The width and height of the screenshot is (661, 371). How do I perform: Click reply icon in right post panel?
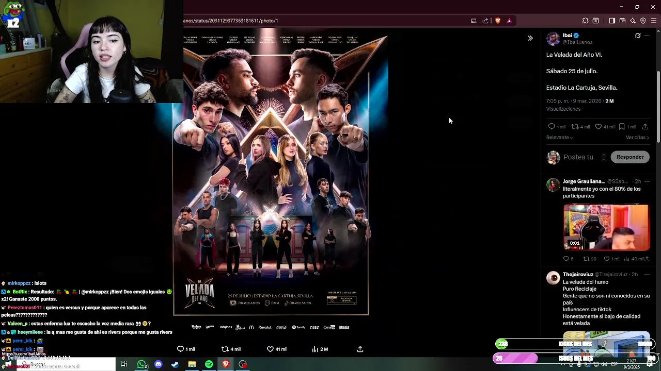click(x=552, y=127)
